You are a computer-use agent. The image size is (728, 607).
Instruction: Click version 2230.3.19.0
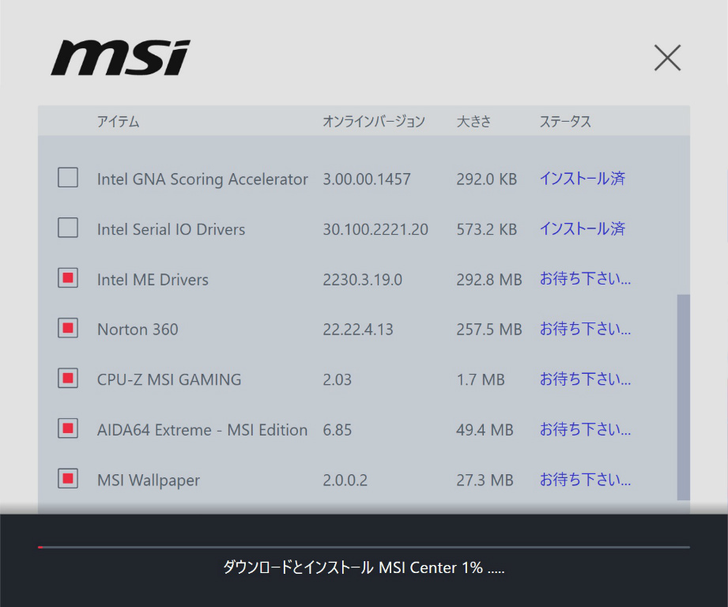tap(362, 279)
